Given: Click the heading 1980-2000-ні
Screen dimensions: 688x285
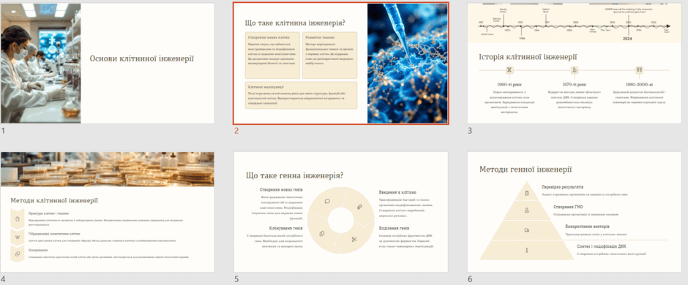Looking at the screenshot, I should click(639, 85).
